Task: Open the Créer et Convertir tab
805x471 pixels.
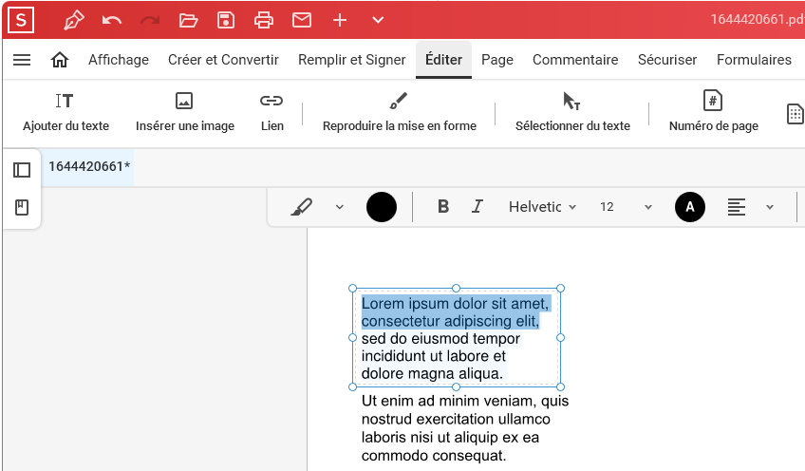Action: tap(223, 60)
